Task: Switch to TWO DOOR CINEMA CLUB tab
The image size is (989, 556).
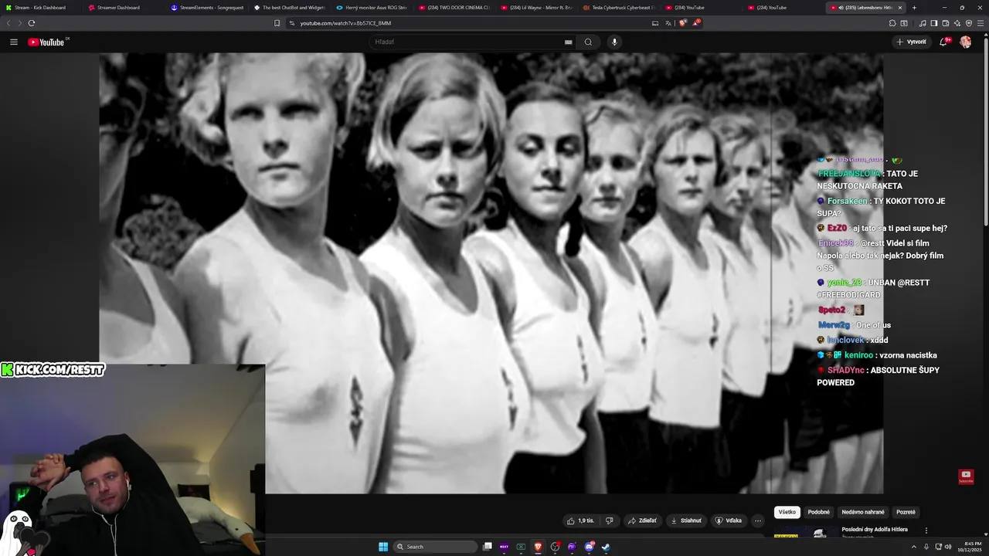Action: pyautogui.click(x=454, y=8)
